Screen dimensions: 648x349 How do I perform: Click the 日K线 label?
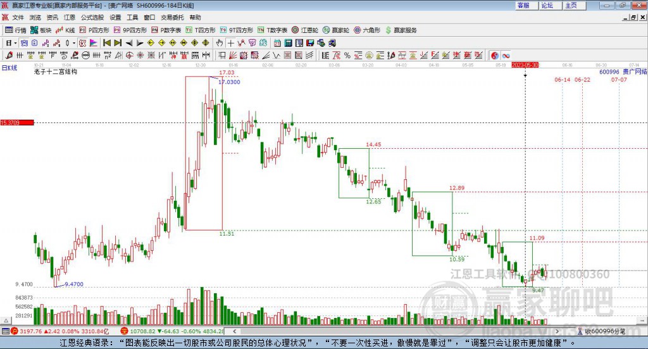tap(9, 68)
